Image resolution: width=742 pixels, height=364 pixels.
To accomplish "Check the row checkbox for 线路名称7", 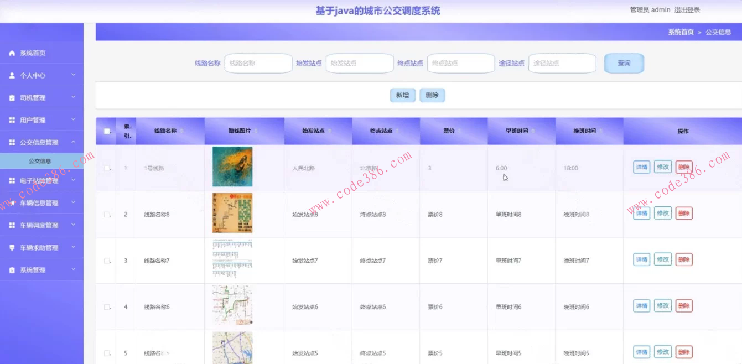I will [x=106, y=260].
